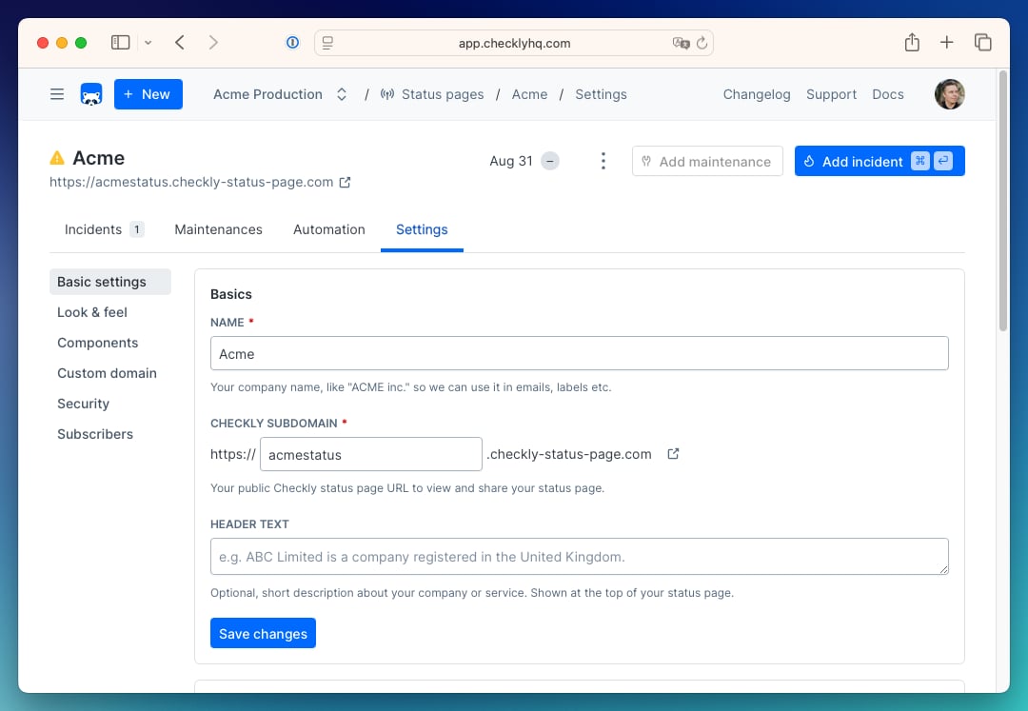Open the Support link
The height and width of the screenshot is (711, 1028).
click(831, 94)
